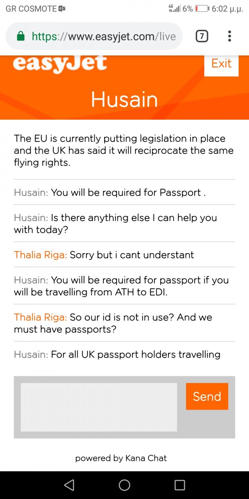Tap the battery indicator in status bar
This screenshot has width=249, height=499.
201,8
